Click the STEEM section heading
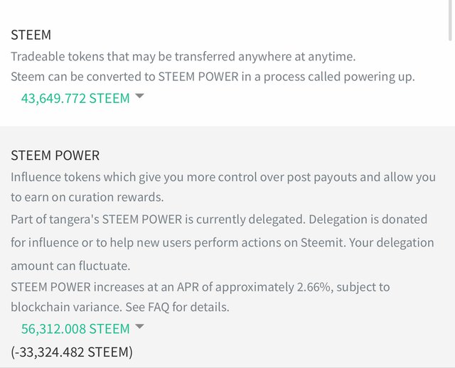 [x=31, y=35]
